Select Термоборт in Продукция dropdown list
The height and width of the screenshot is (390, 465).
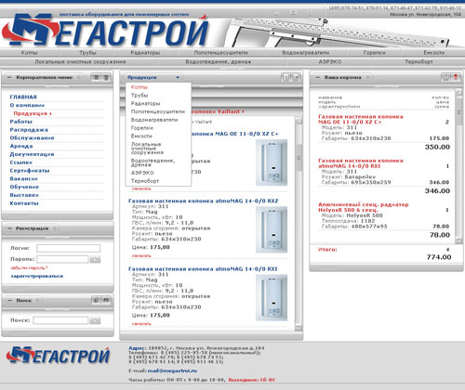[x=145, y=181]
